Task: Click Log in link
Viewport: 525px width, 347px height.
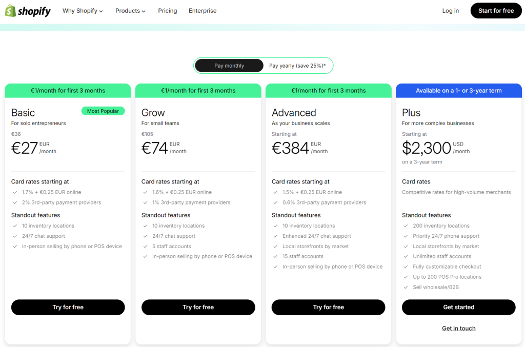Action: (x=451, y=11)
